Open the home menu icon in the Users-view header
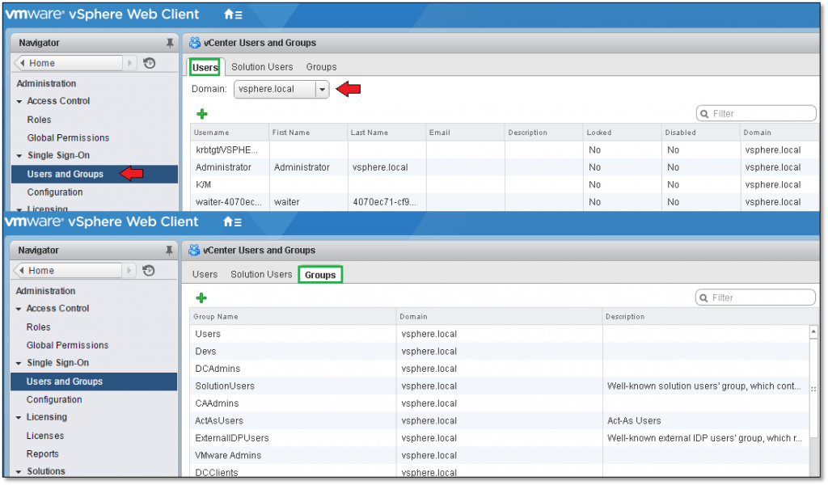828x485 pixels. coord(233,15)
